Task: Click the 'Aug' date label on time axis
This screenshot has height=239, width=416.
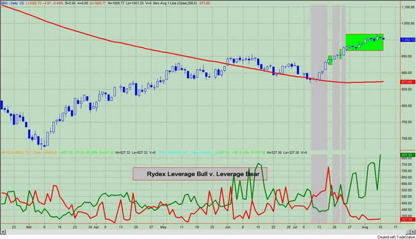Action: pos(365,227)
